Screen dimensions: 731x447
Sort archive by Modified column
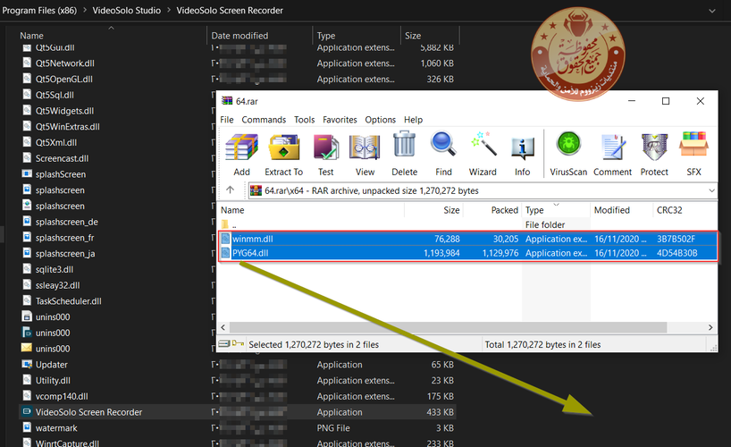coord(622,210)
